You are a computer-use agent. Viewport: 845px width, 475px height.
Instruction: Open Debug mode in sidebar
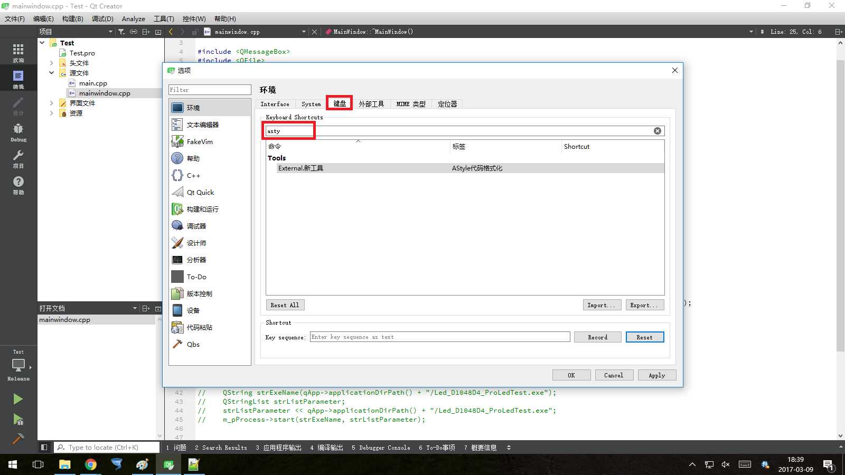tap(18, 132)
